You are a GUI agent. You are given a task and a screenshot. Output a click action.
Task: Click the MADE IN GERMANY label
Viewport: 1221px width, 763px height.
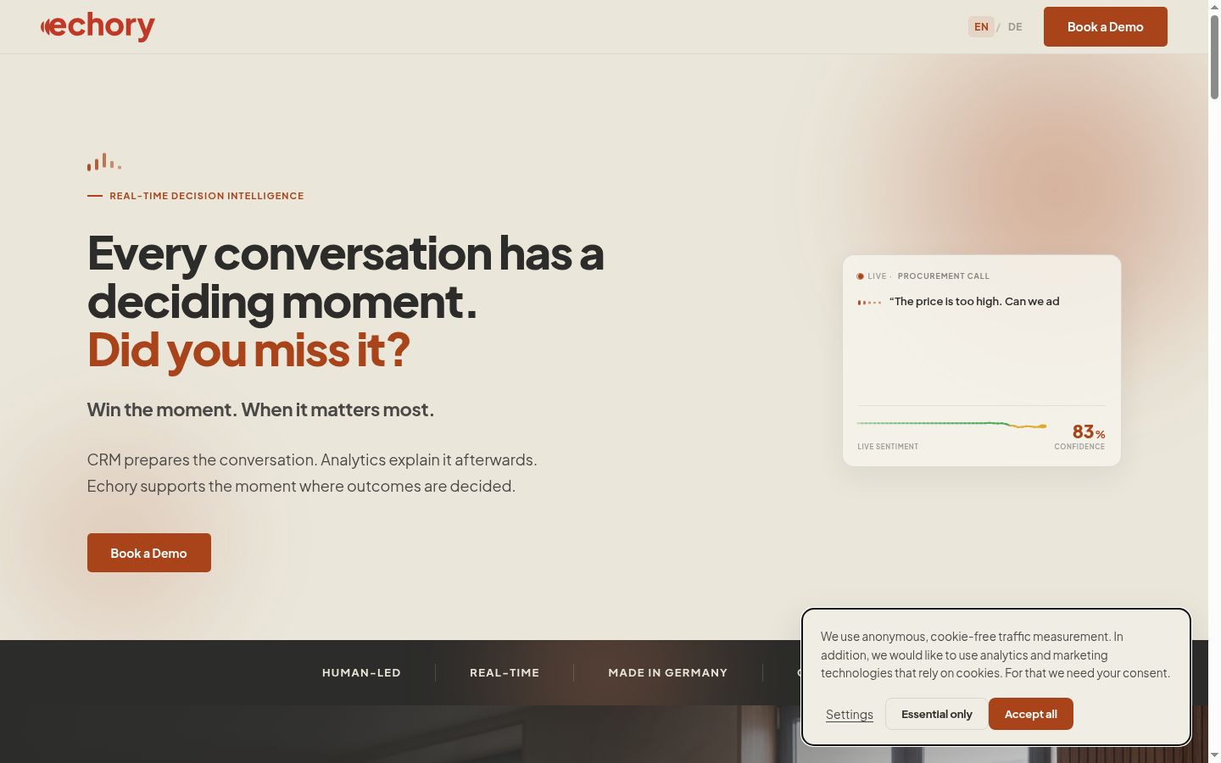(668, 673)
